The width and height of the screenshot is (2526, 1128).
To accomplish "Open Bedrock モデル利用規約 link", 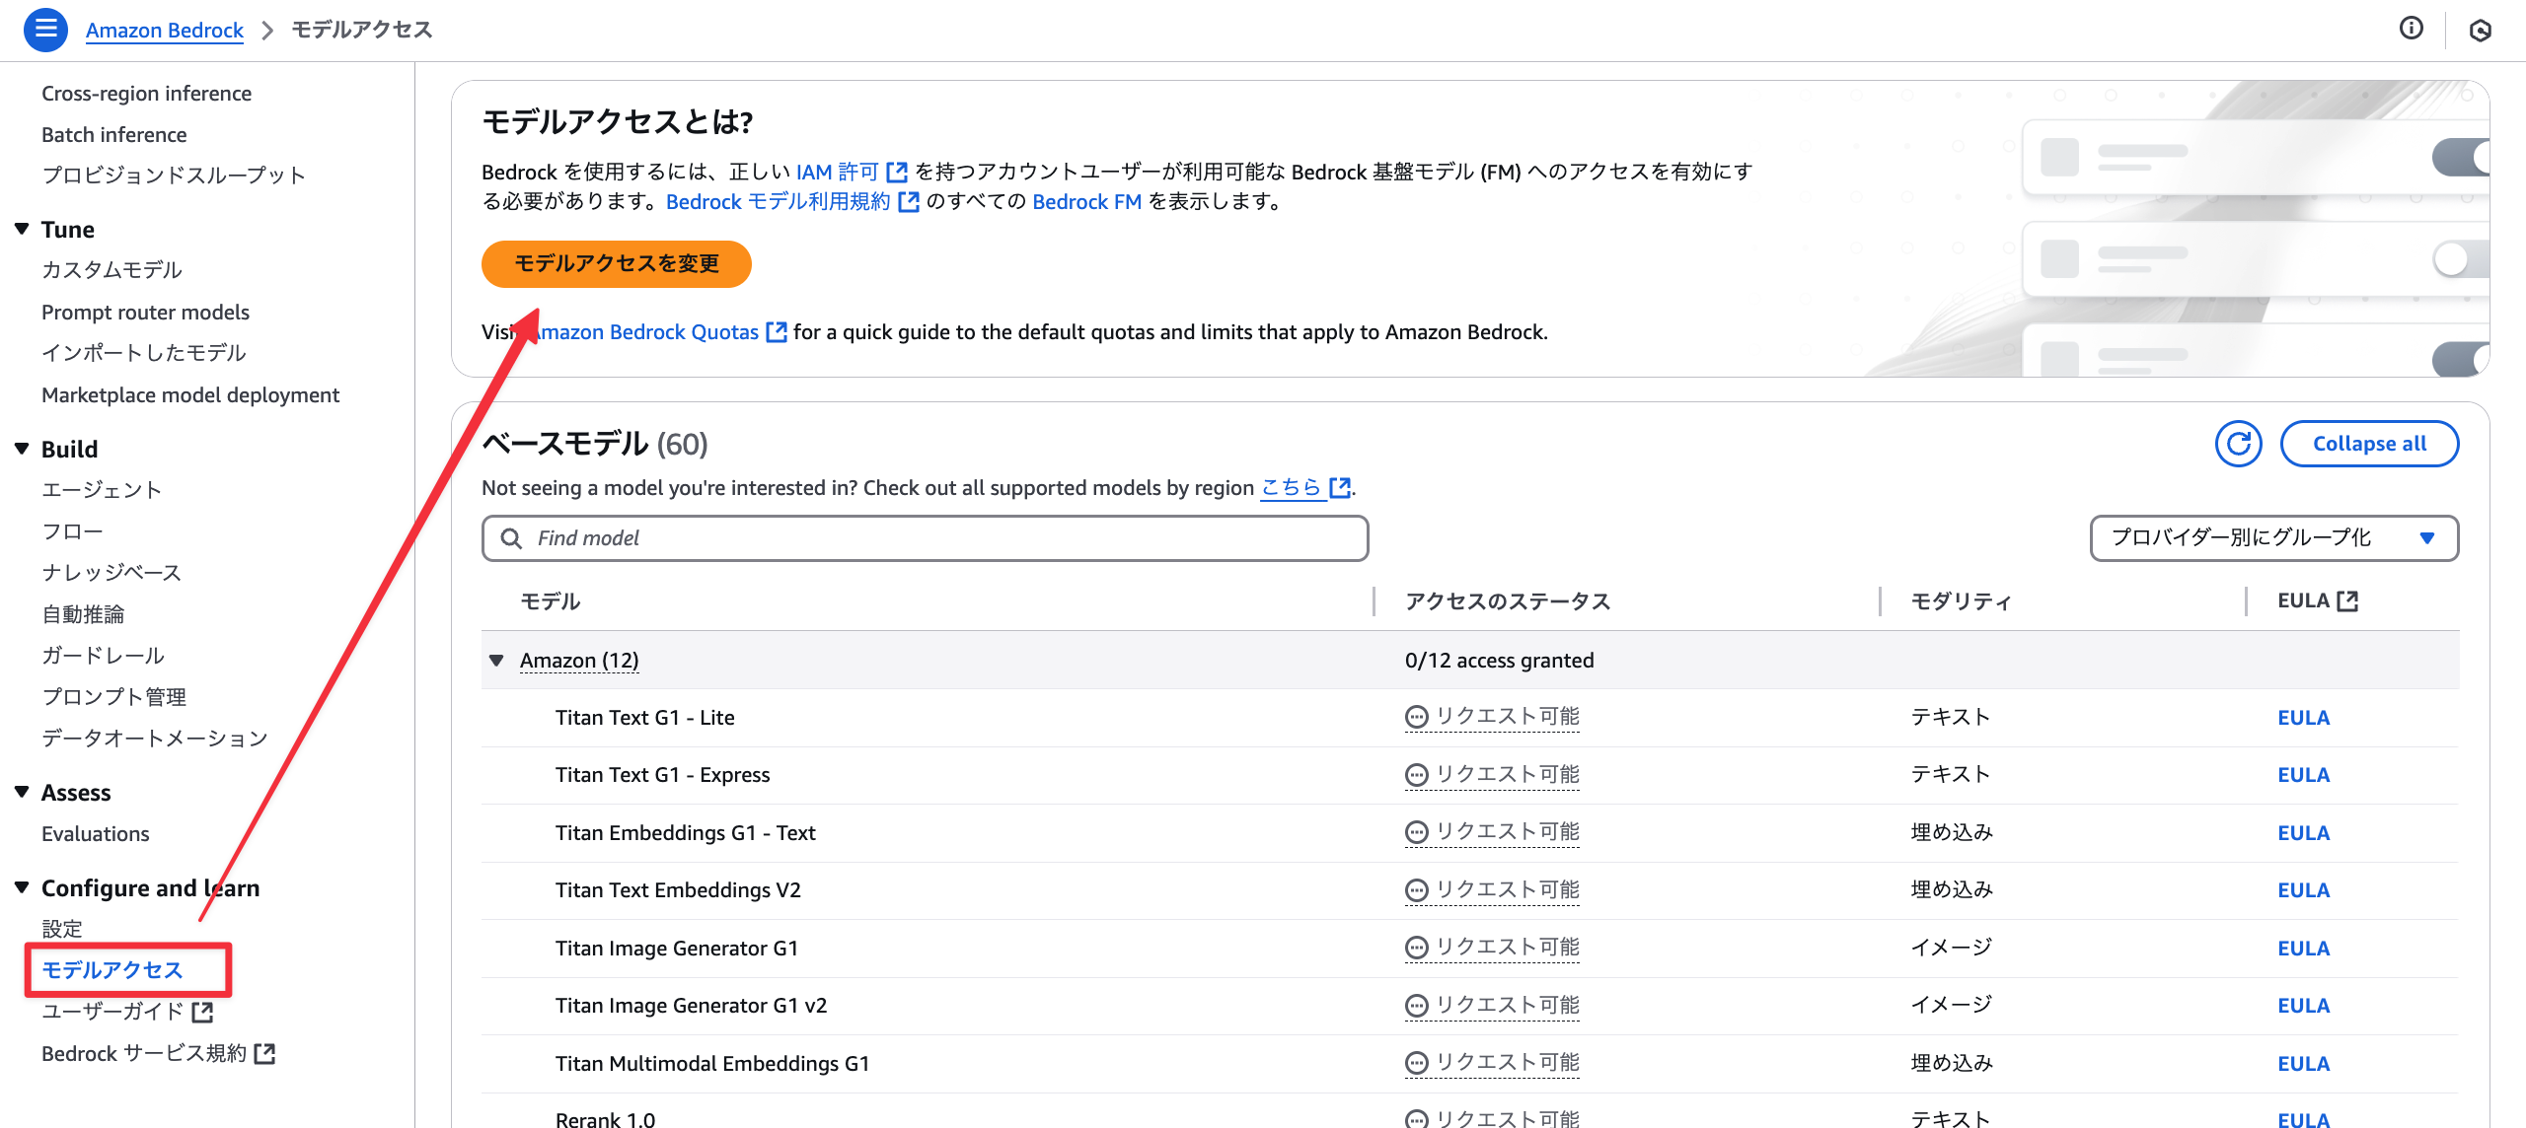I will pyautogui.click(x=779, y=202).
